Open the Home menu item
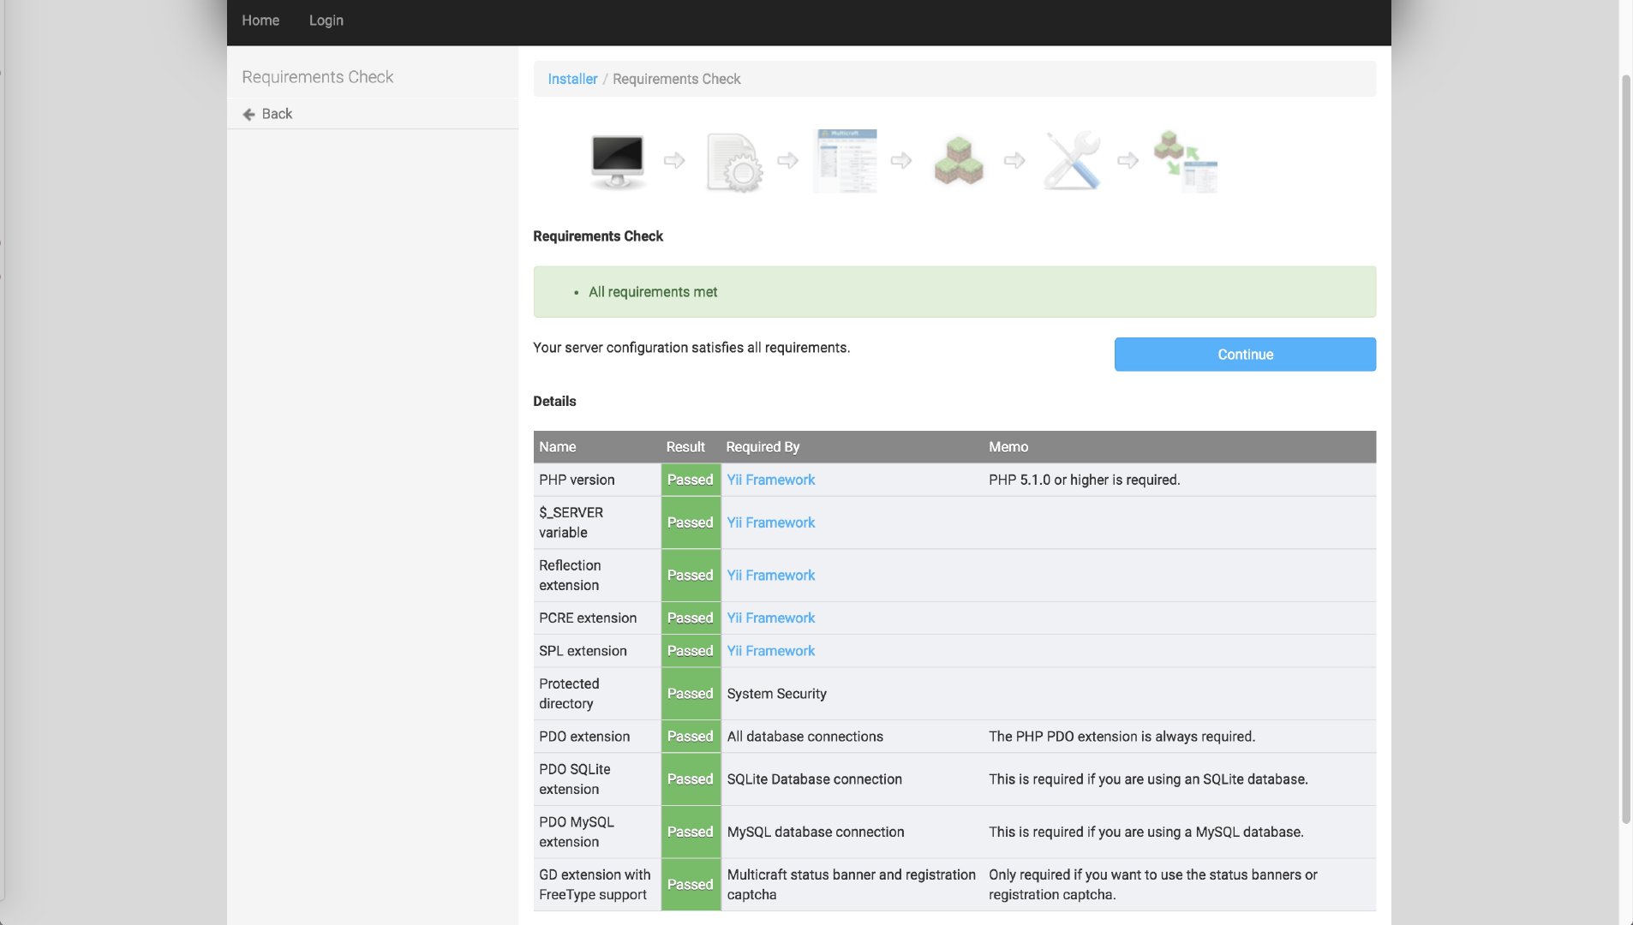Image resolution: width=1633 pixels, height=925 pixels. tap(260, 21)
